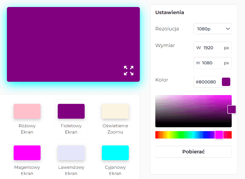Select the Fioletowy Ekran purple thumbnail

[x=71, y=111]
